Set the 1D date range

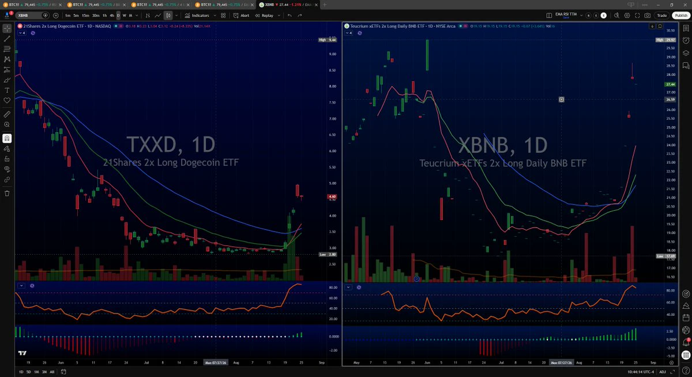[21, 372]
